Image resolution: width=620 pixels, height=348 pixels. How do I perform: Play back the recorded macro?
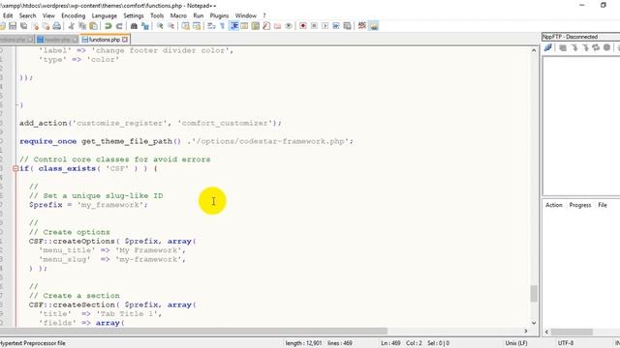[325, 26]
